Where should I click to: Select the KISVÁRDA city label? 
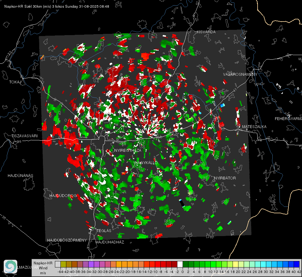(x=206, y=32)
